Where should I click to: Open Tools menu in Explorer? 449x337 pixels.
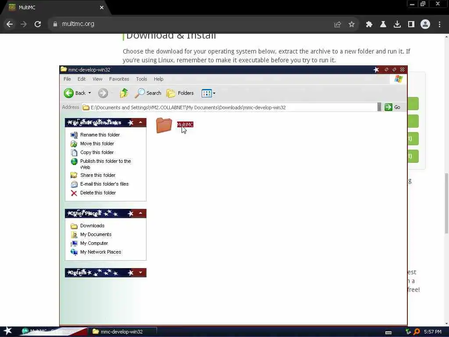point(142,79)
